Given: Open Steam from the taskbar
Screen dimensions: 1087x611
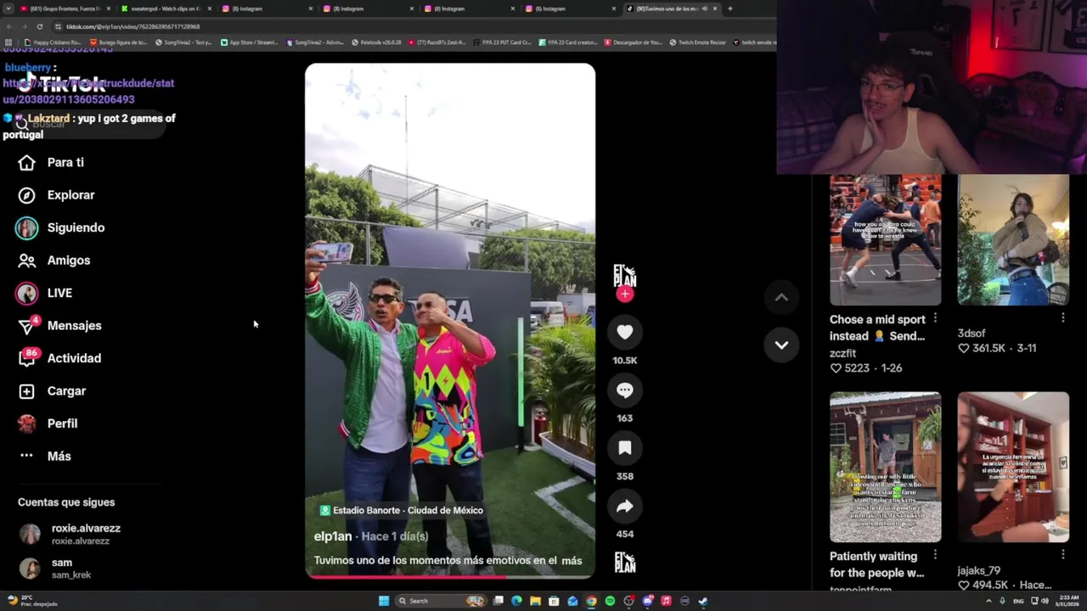Looking at the screenshot, I should pos(703,601).
